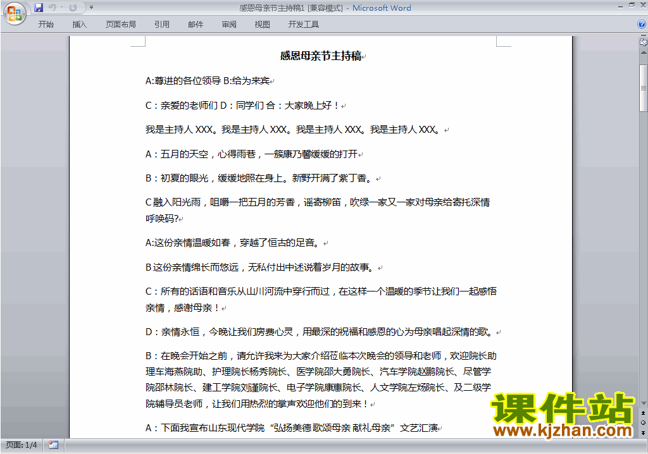Open the 引用 ribbon tab
This screenshot has height=454, width=648.
(x=161, y=25)
